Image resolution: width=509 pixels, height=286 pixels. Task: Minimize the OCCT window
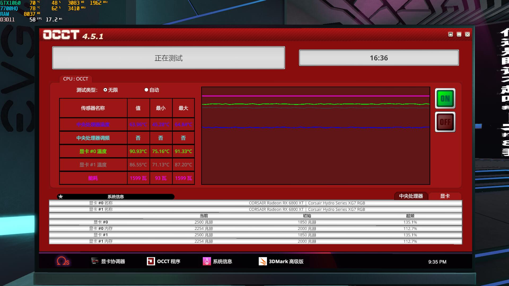(x=459, y=34)
